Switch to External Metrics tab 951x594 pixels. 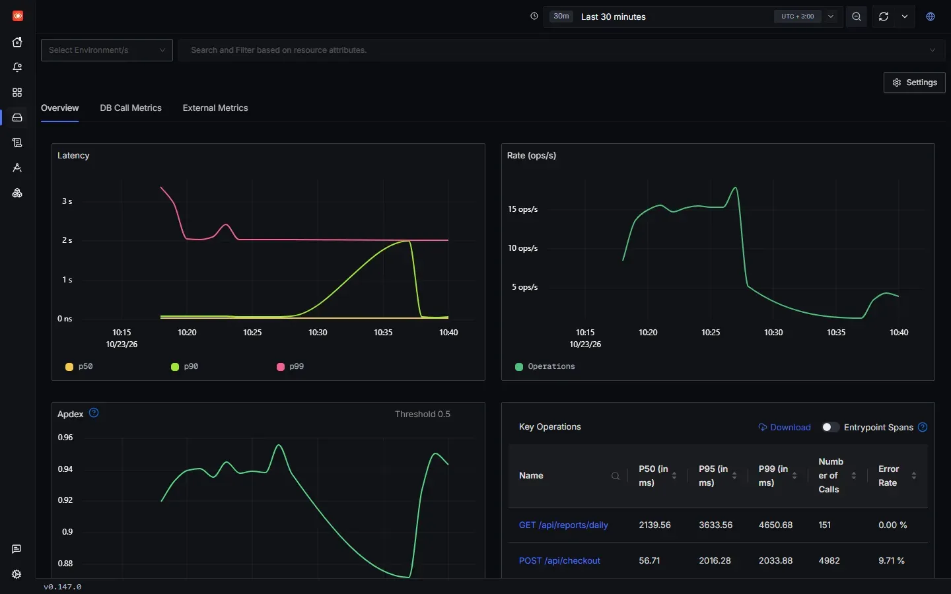click(x=215, y=108)
